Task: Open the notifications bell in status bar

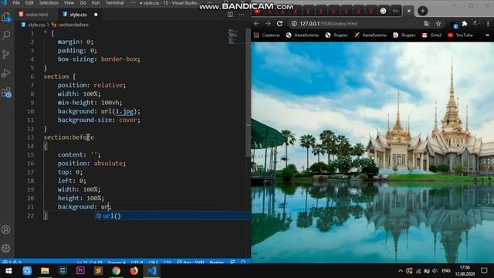Action: coord(243,262)
